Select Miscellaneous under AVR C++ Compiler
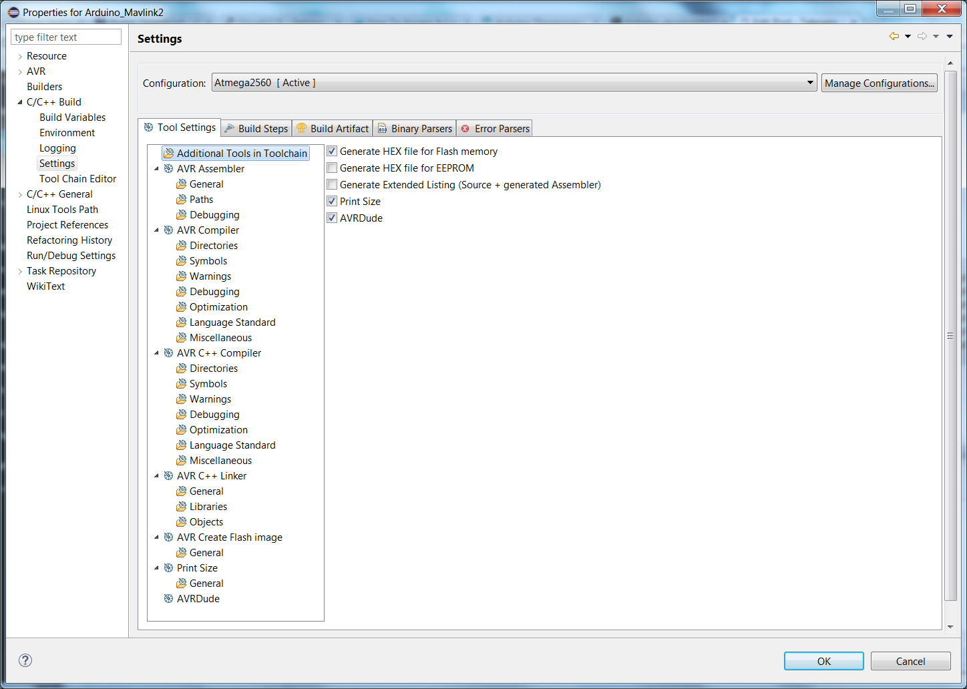 click(x=220, y=461)
